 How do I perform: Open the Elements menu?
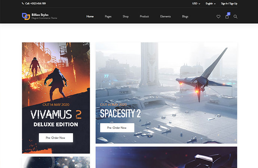166,16
